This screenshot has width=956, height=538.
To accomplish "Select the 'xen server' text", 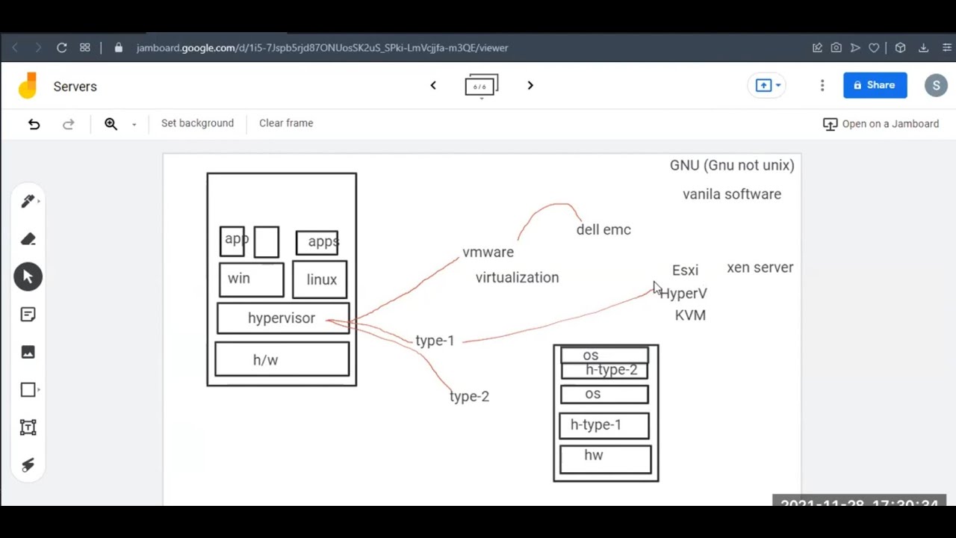I will coord(760,268).
